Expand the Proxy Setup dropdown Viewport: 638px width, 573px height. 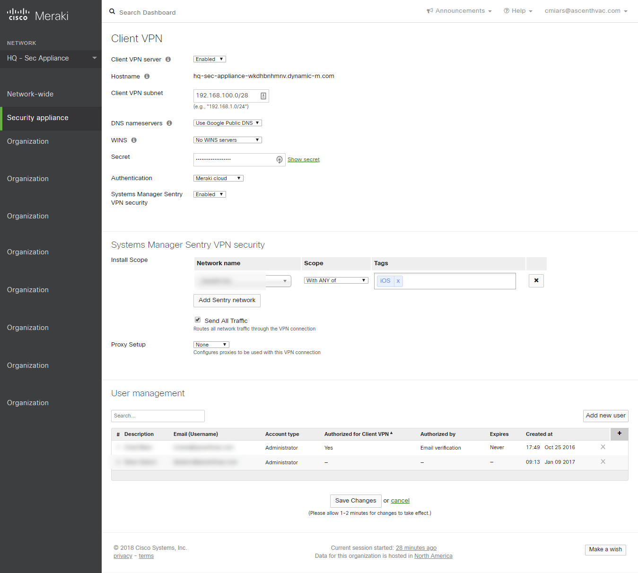tap(211, 345)
